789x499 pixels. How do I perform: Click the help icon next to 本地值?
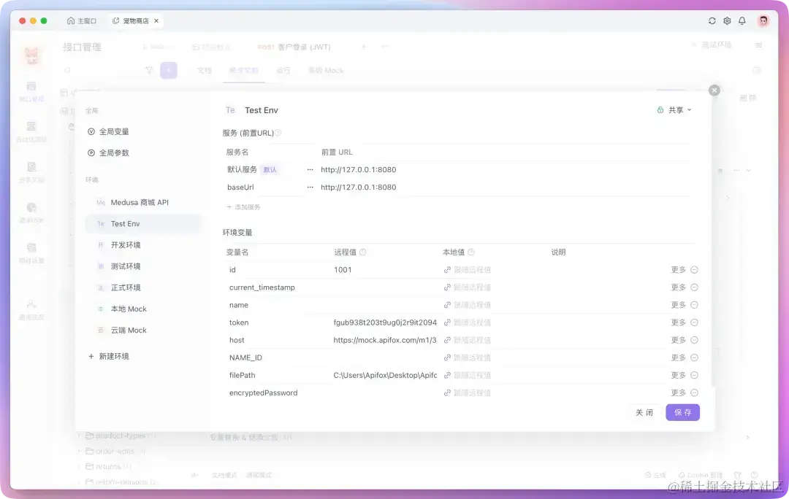471,252
